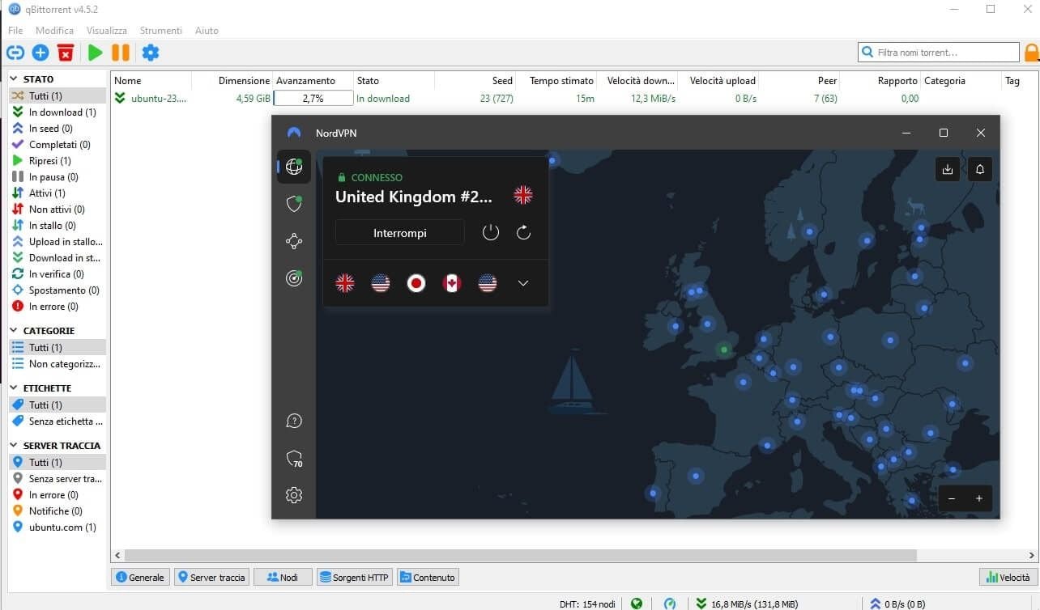Collapse the STATO section
The height and width of the screenshot is (610, 1040).
(x=15, y=79)
